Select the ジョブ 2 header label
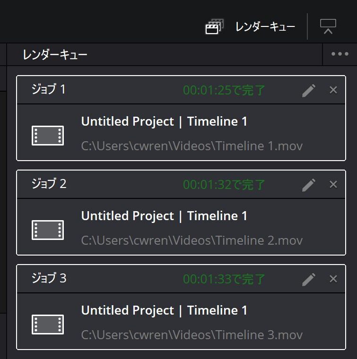This screenshot has height=359, width=357. click(x=49, y=184)
